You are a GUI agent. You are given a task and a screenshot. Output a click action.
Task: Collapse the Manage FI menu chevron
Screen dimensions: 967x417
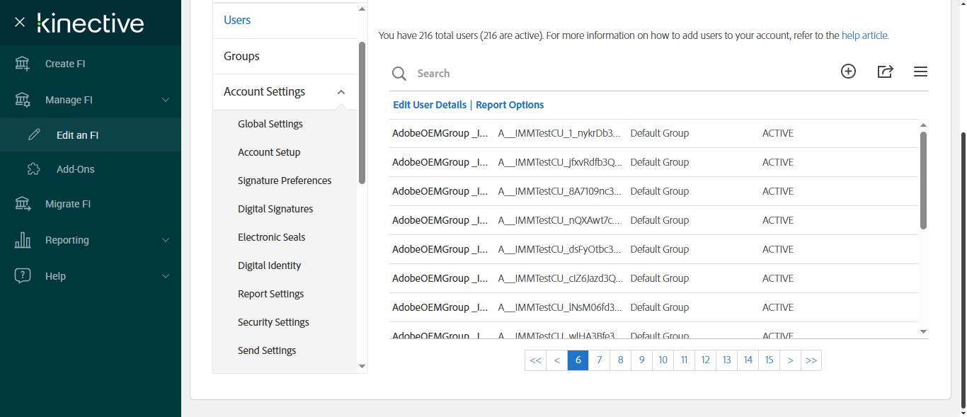[166, 100]
